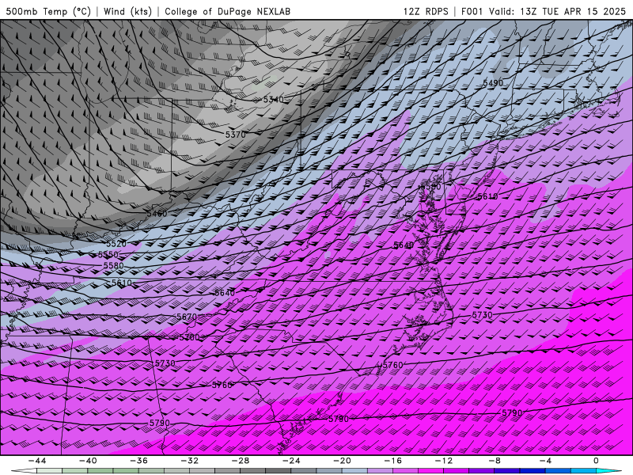The height and width of the screenshot is (475, 633).
Task: Click the 5700 height contour label
Action: tap(189, 338)
